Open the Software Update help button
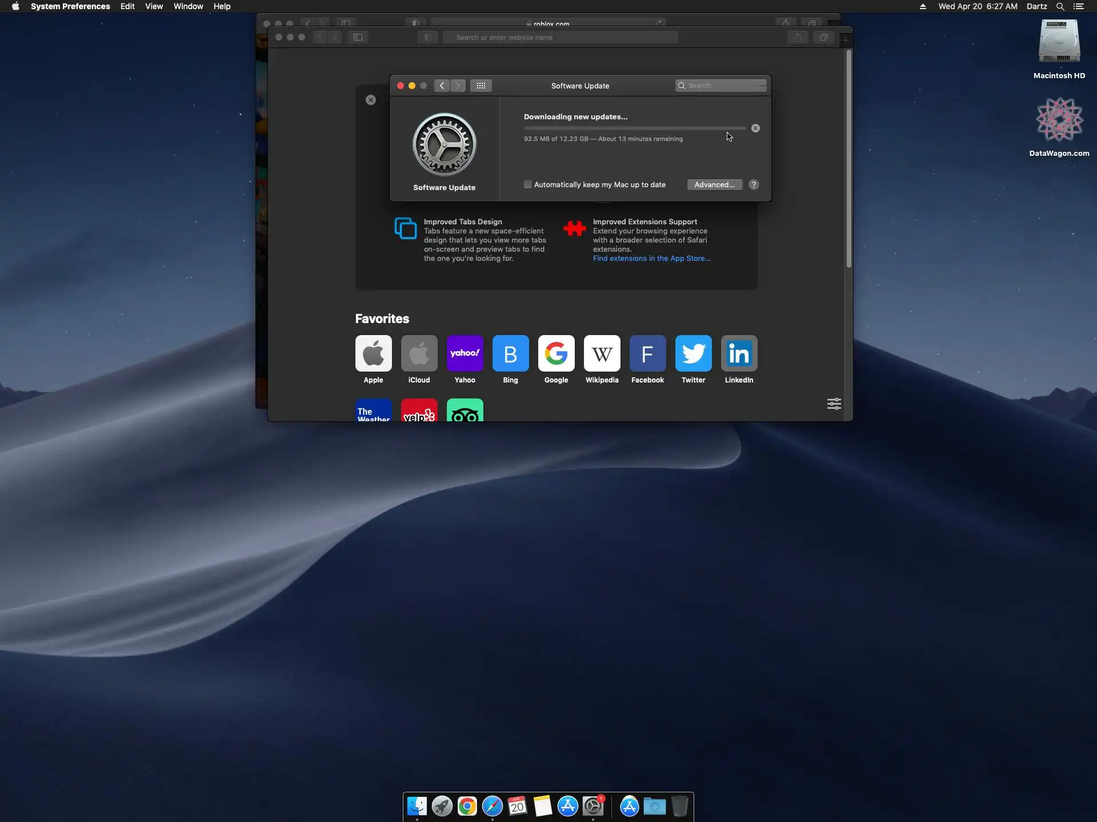Screen dimensions: 1097x822 click(754, 184)
